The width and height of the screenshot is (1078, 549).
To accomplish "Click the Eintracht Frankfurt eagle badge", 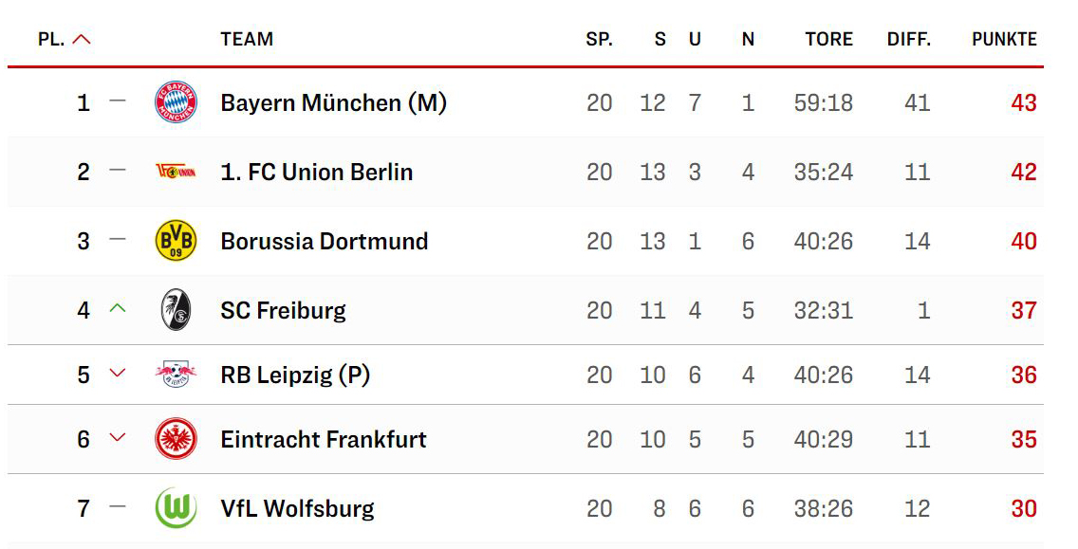I will (176, 439).
